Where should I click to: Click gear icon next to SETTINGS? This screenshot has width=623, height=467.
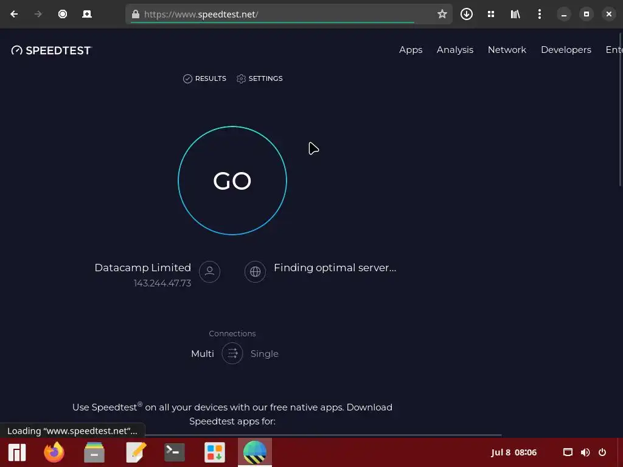click(241, 78)
